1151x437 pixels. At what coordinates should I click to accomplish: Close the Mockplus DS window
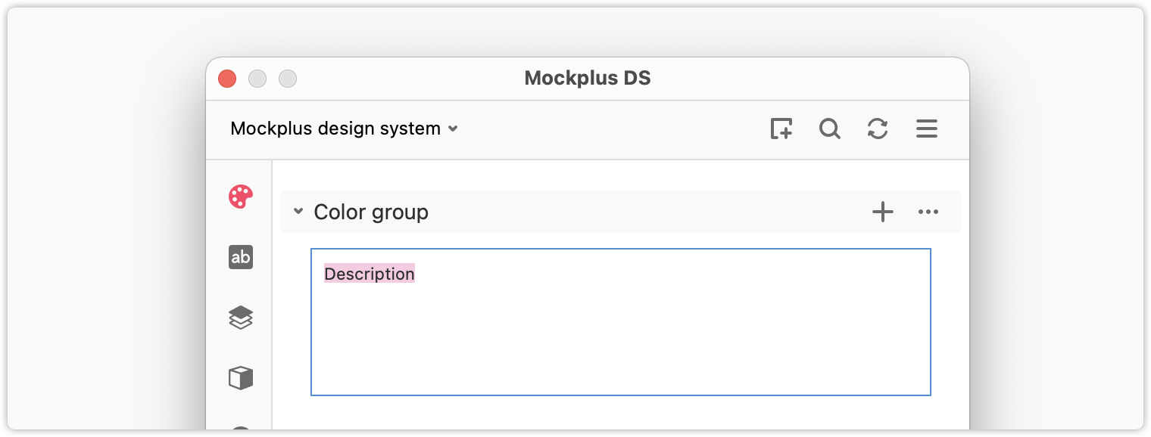pyautogui.click(x=227, y=79)
